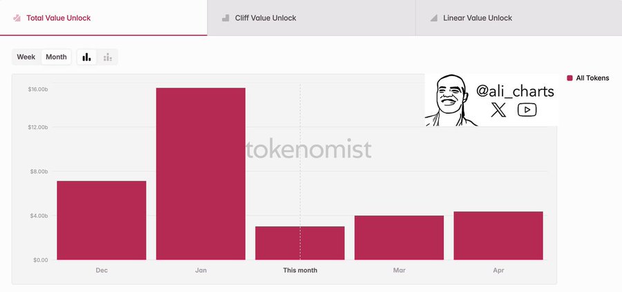Select the stacked chart view icon
Screen dimensions: 622x292
(x=107, y=57)
